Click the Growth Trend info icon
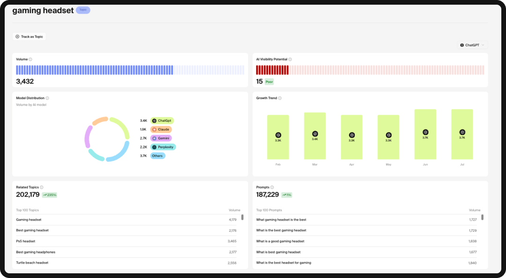Image resolution: width=506 pixels, height=278 pixels. click(280, 98)
